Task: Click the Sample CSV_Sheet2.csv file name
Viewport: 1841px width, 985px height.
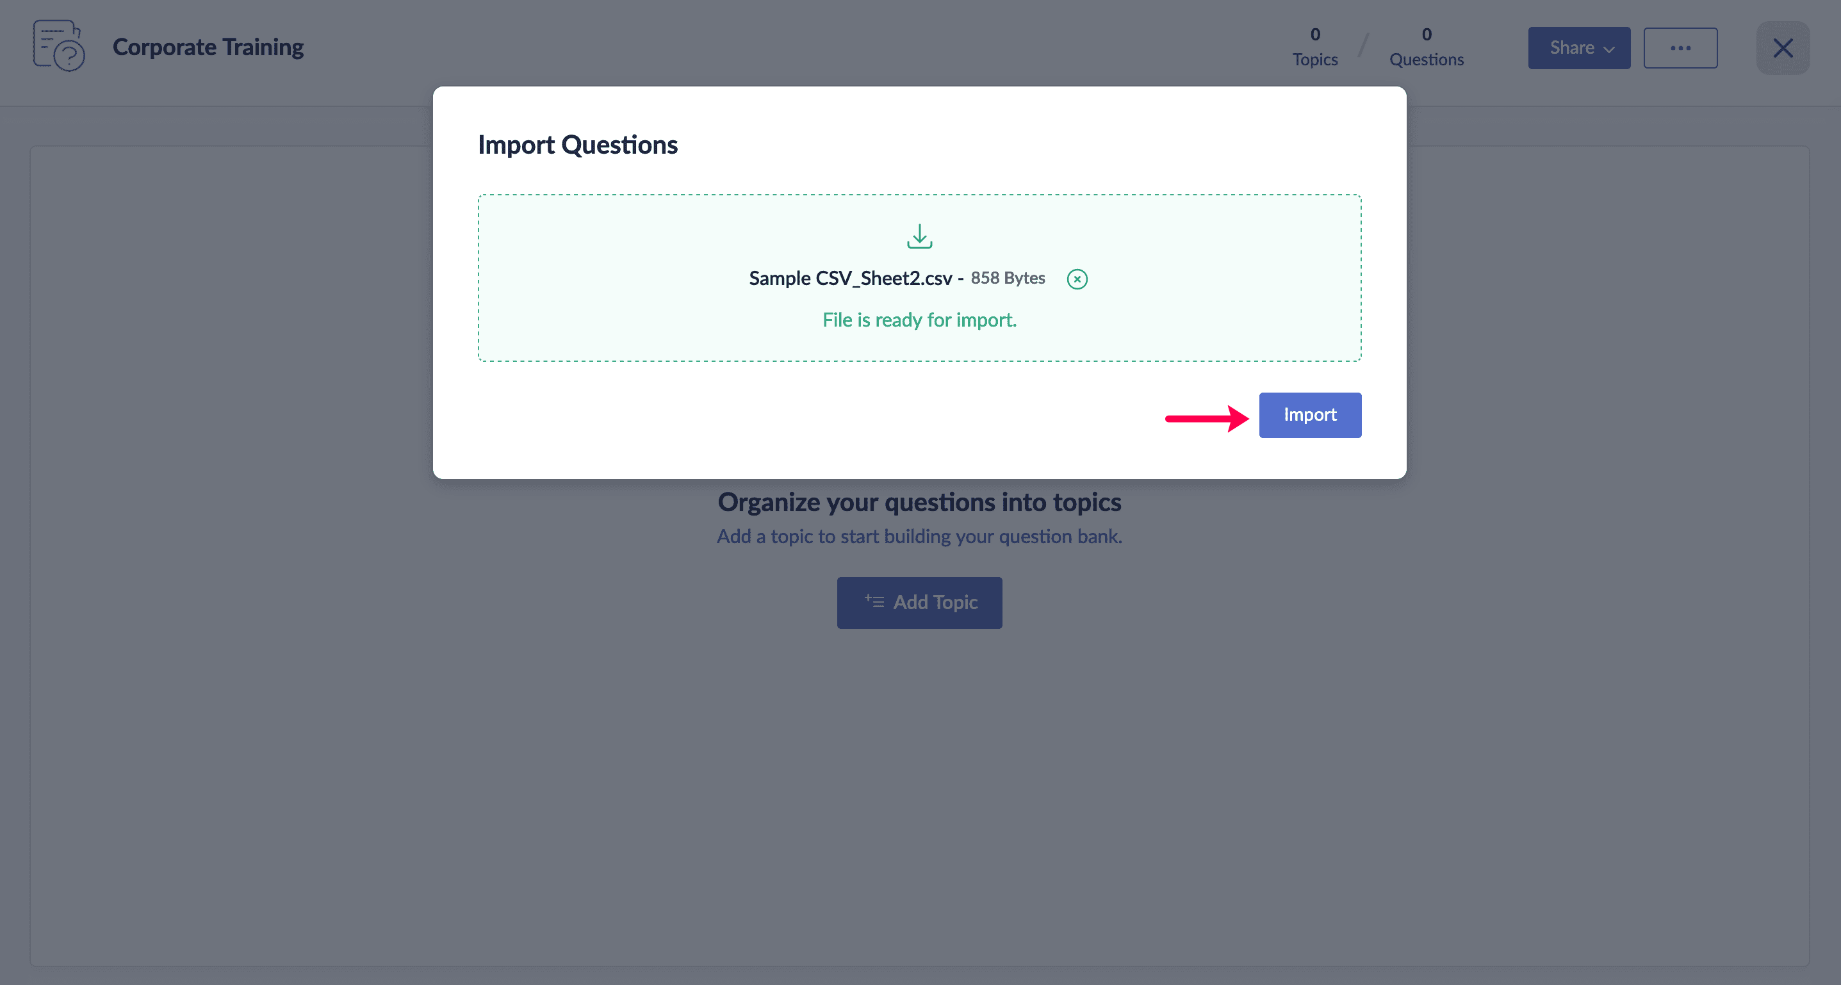Action: (x=850, y=279)
